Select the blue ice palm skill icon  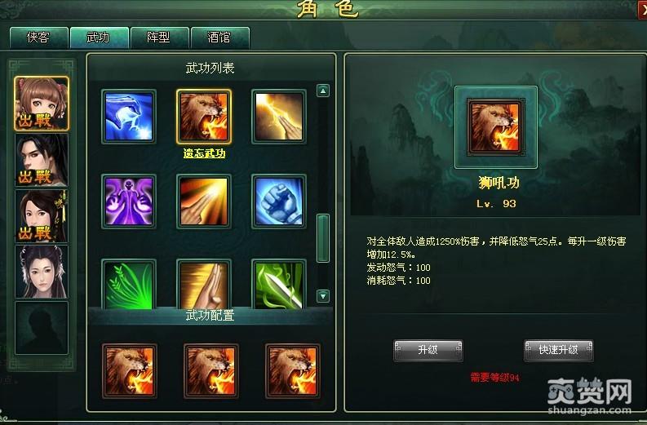click(x=129, y=117)
